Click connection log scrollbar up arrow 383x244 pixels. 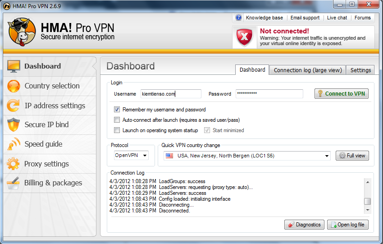pyautogui.click(x=367, y=182)
